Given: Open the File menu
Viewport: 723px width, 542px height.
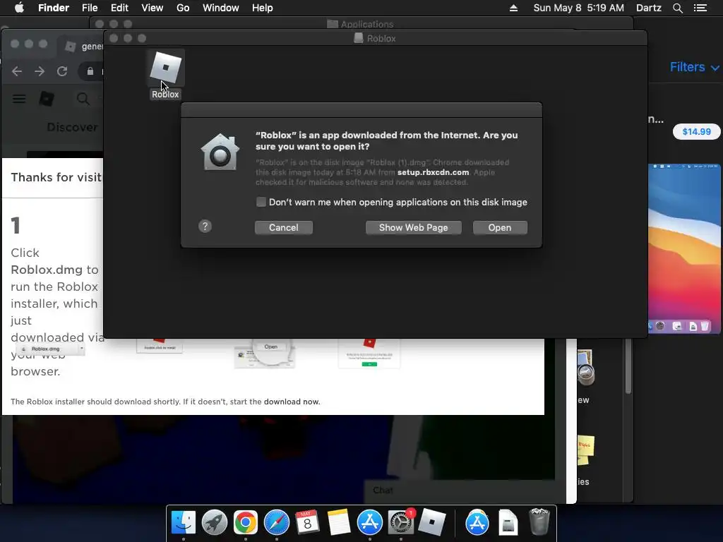Looking at the screenshot, I should point(90,8).
